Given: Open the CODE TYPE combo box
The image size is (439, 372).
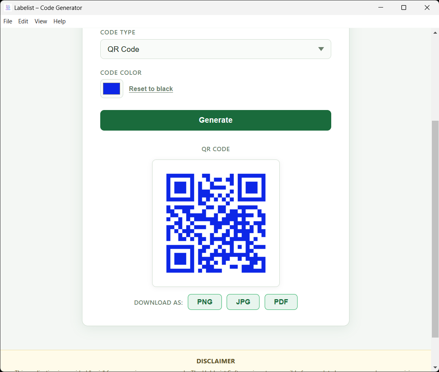Looking at the screenshot, I should pos(216,49).
